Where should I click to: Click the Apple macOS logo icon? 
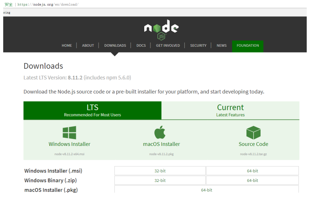160,132
